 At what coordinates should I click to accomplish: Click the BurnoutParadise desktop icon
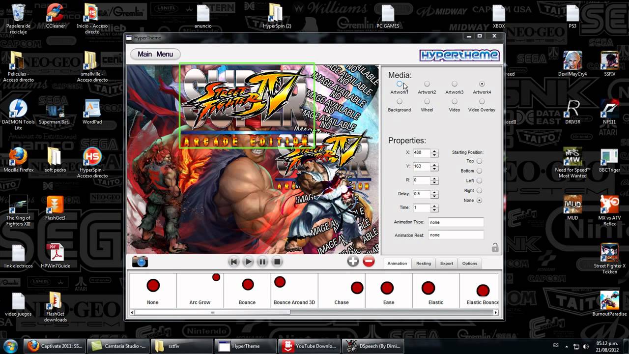609,304
